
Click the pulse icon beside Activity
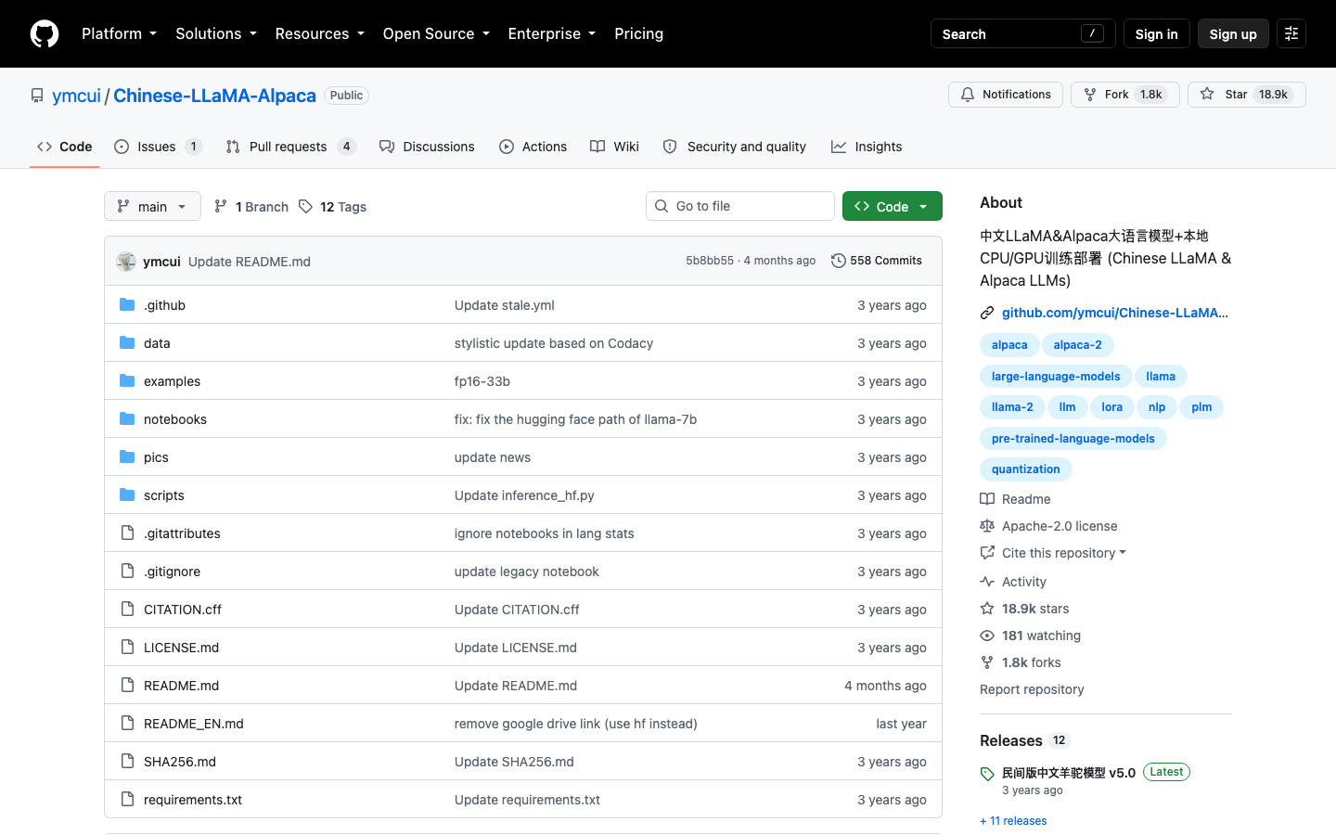click(x=987, y=582)
